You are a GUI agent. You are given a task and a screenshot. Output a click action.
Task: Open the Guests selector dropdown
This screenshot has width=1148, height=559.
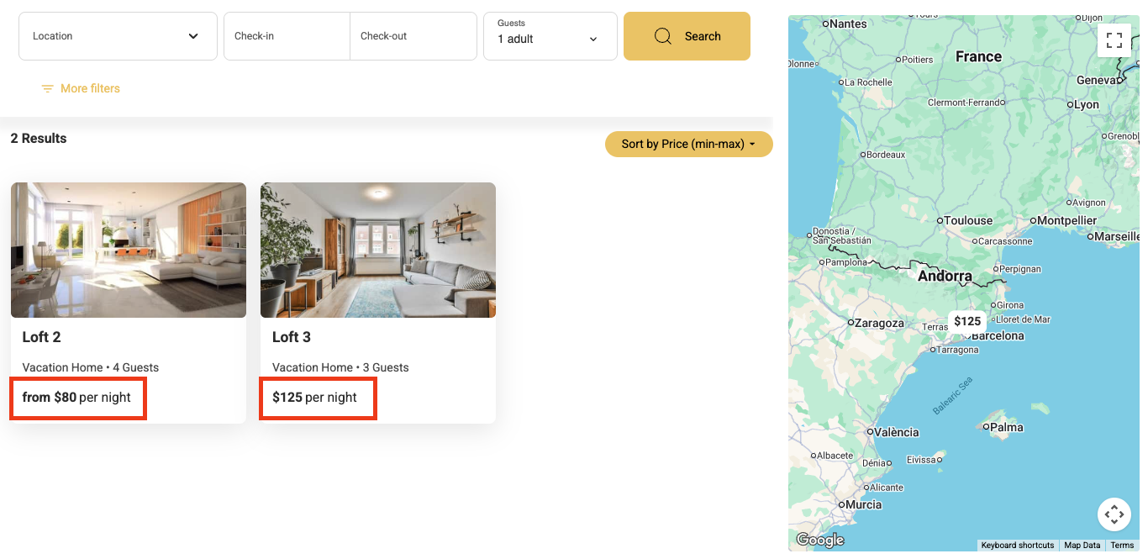(x=550, y=36)
